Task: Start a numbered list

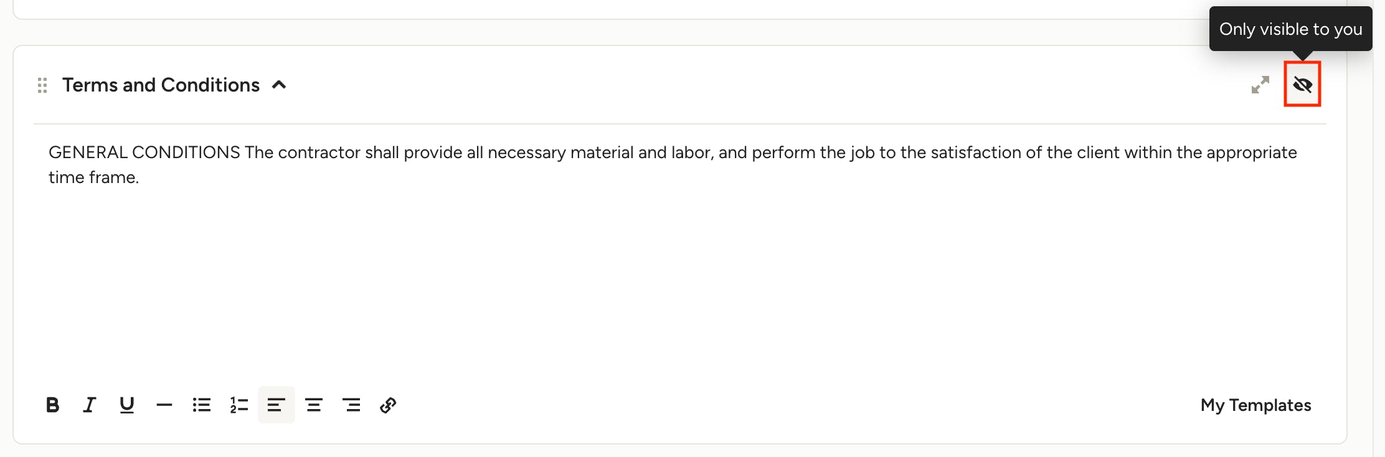Action: pos(239,405)
